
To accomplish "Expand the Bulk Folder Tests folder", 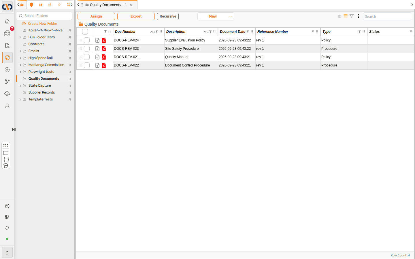I will (x=20, y=37).
